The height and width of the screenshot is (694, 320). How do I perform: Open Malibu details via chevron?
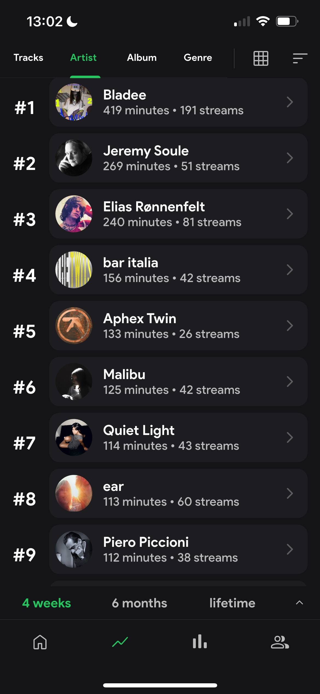pos(290,382)
